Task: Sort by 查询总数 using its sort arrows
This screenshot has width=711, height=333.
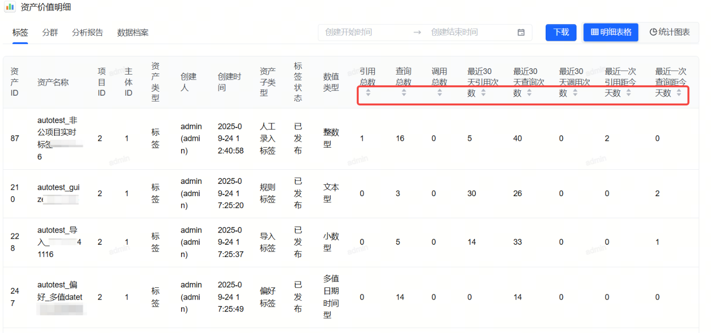Action: coord(404,93)
